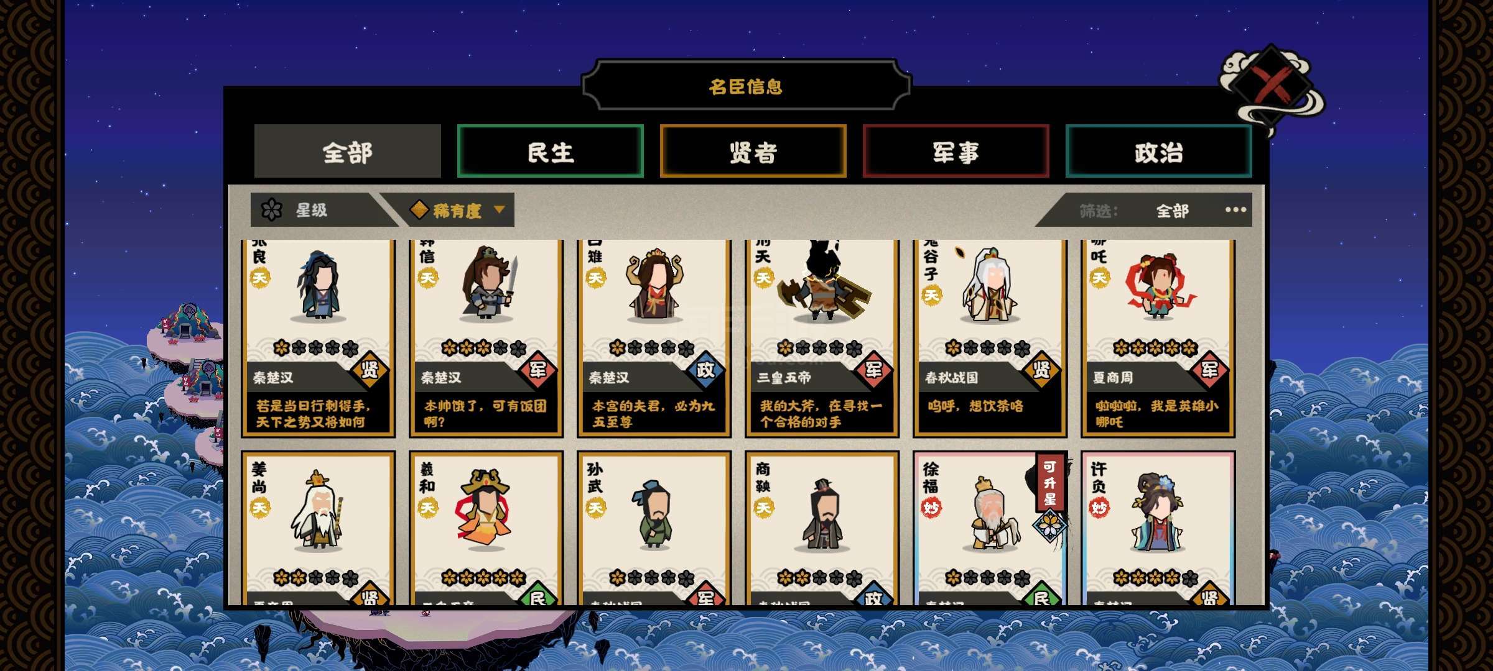Show all ministers via 全部 tab
1493x671 pixels.
(348, 152)
